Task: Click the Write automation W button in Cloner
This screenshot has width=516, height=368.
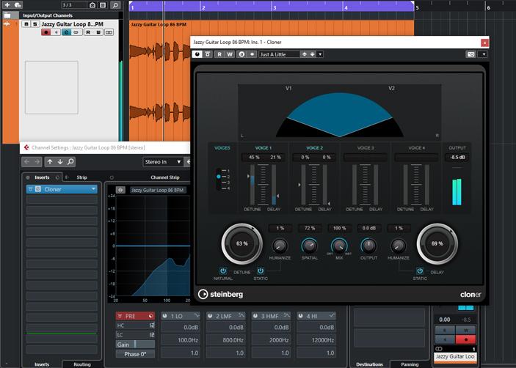Action: pyautogui.click(x=230, y=54)
